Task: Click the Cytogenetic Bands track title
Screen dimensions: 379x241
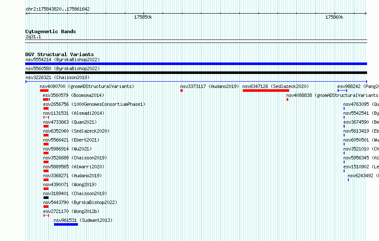Action: tap(51, 31)
